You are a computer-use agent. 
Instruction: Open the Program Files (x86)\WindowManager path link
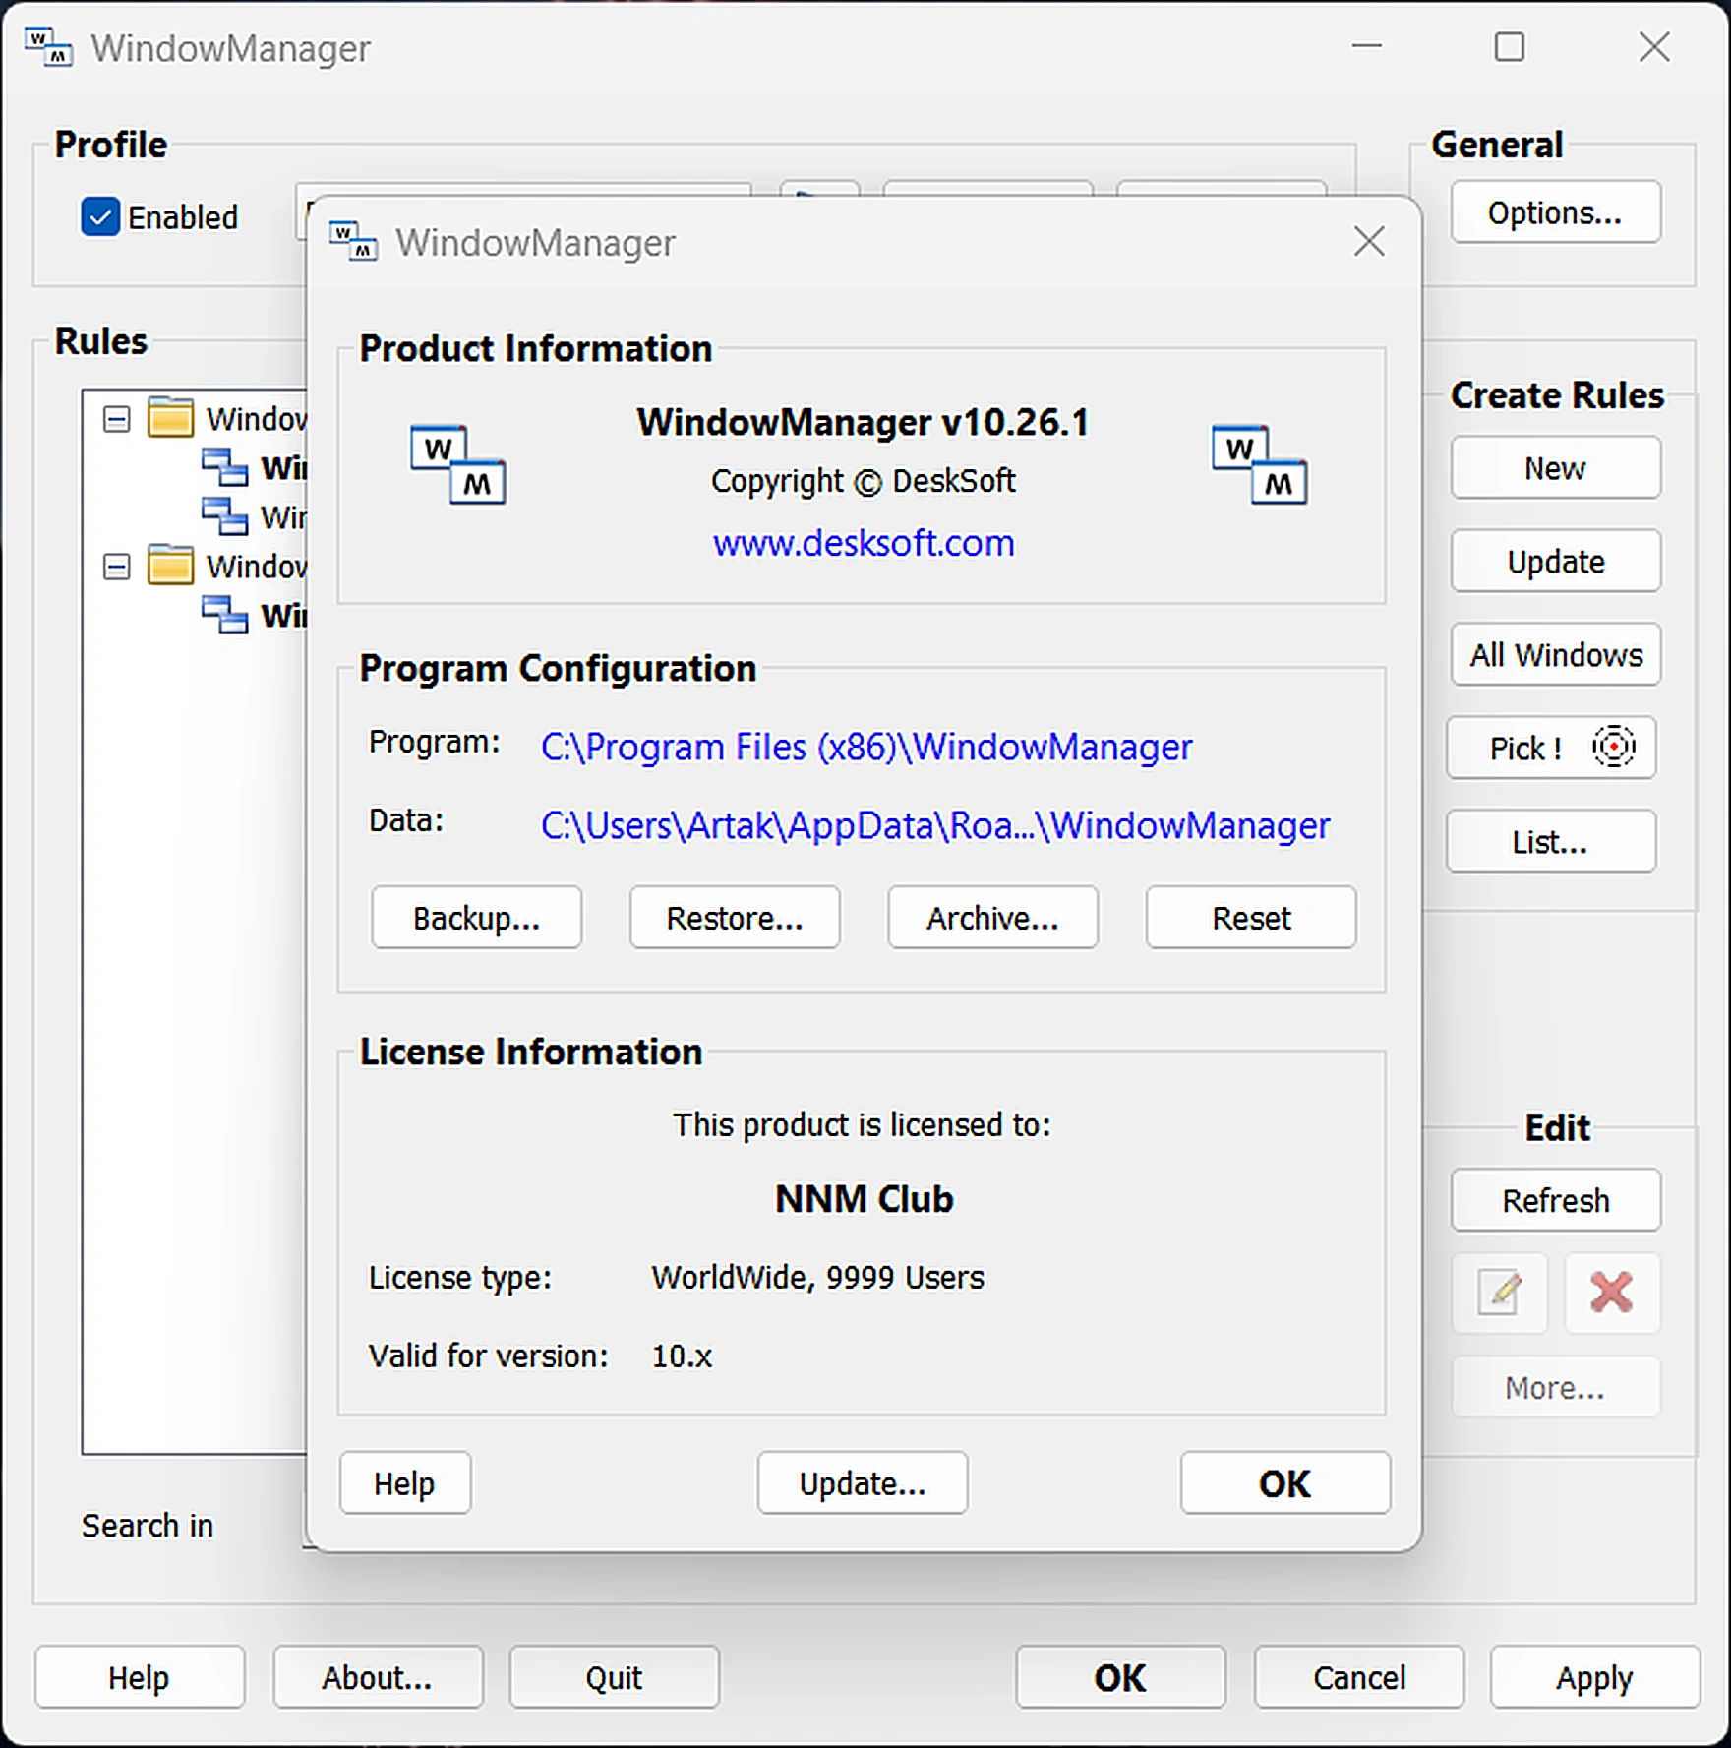[866, 747]
